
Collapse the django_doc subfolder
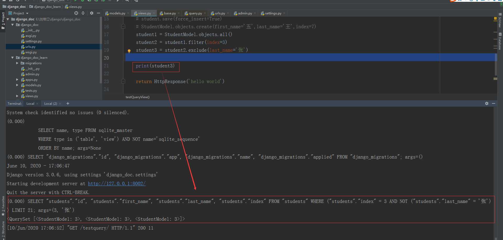tap(13, 25)
